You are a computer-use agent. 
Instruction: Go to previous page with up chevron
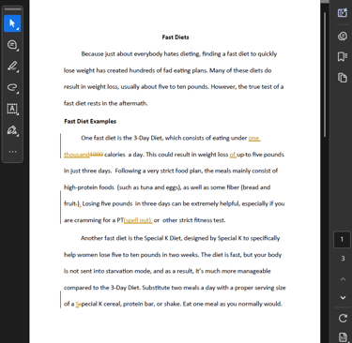click(343, 279)
